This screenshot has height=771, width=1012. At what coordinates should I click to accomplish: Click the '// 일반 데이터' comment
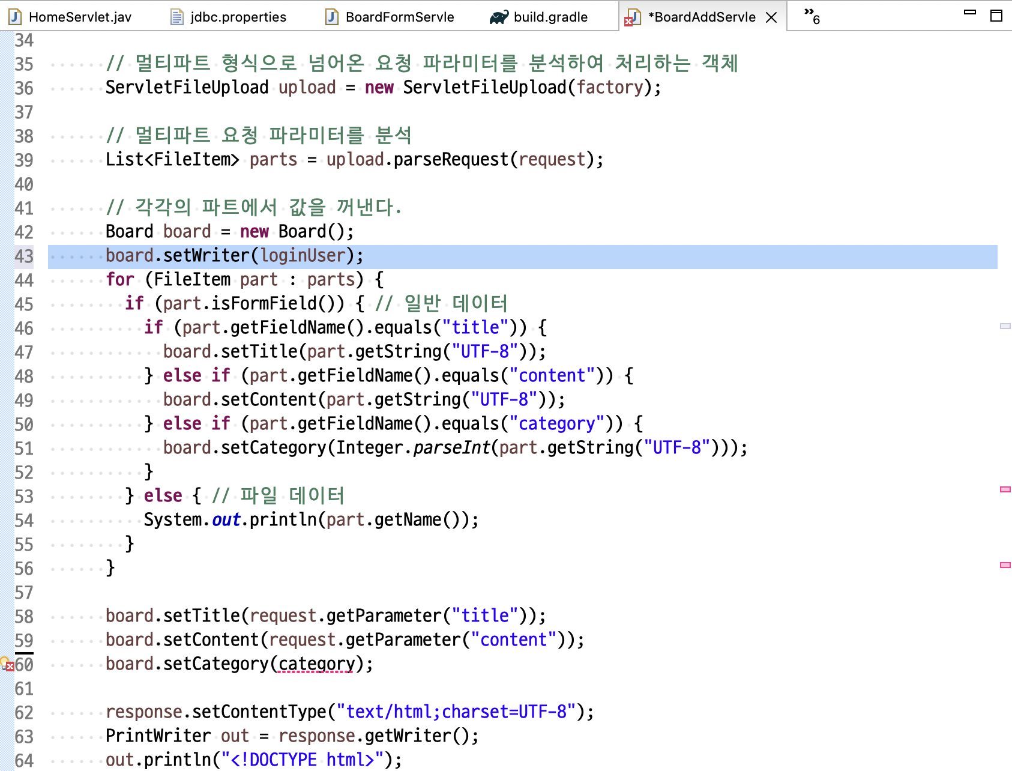441,304
